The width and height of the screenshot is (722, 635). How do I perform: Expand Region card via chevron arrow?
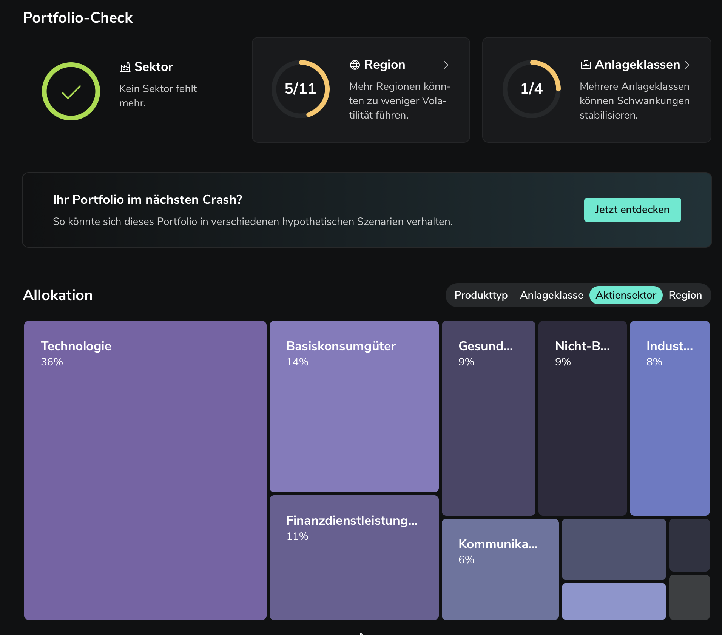446,65
